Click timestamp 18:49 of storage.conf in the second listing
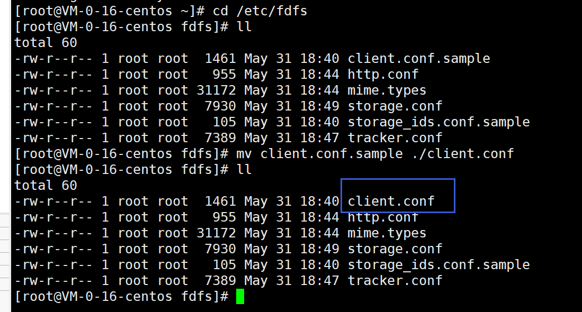This screenshot has width=582, height=312. (x=319, y=249)
